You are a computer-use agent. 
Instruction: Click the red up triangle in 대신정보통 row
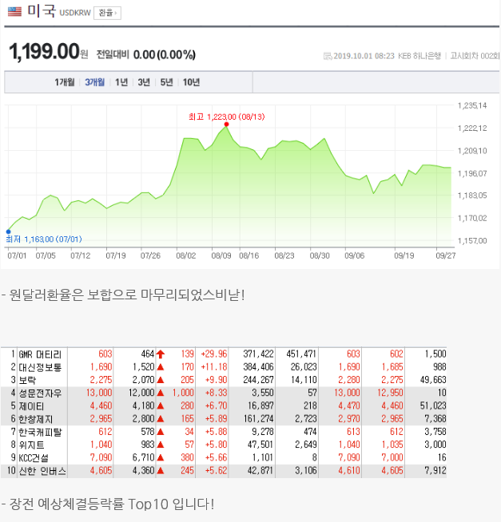tap(161, 366)
